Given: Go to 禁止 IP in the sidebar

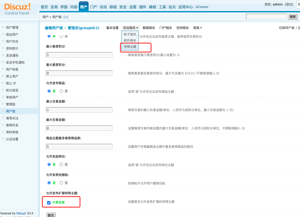Looking at the screenshot, I should 11,83.
